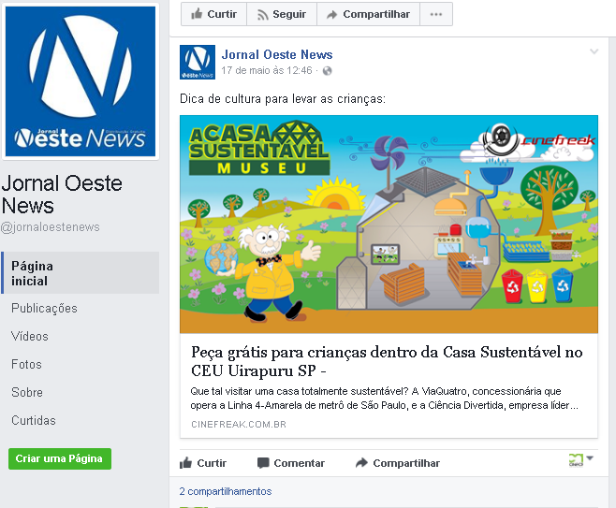Click the Criar uma Página green button
This screenshot has height=508, width=616.
[x=60, y=458]
